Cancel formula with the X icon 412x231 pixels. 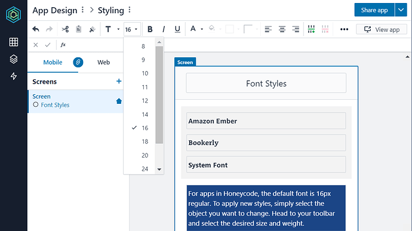coord(36,45)
